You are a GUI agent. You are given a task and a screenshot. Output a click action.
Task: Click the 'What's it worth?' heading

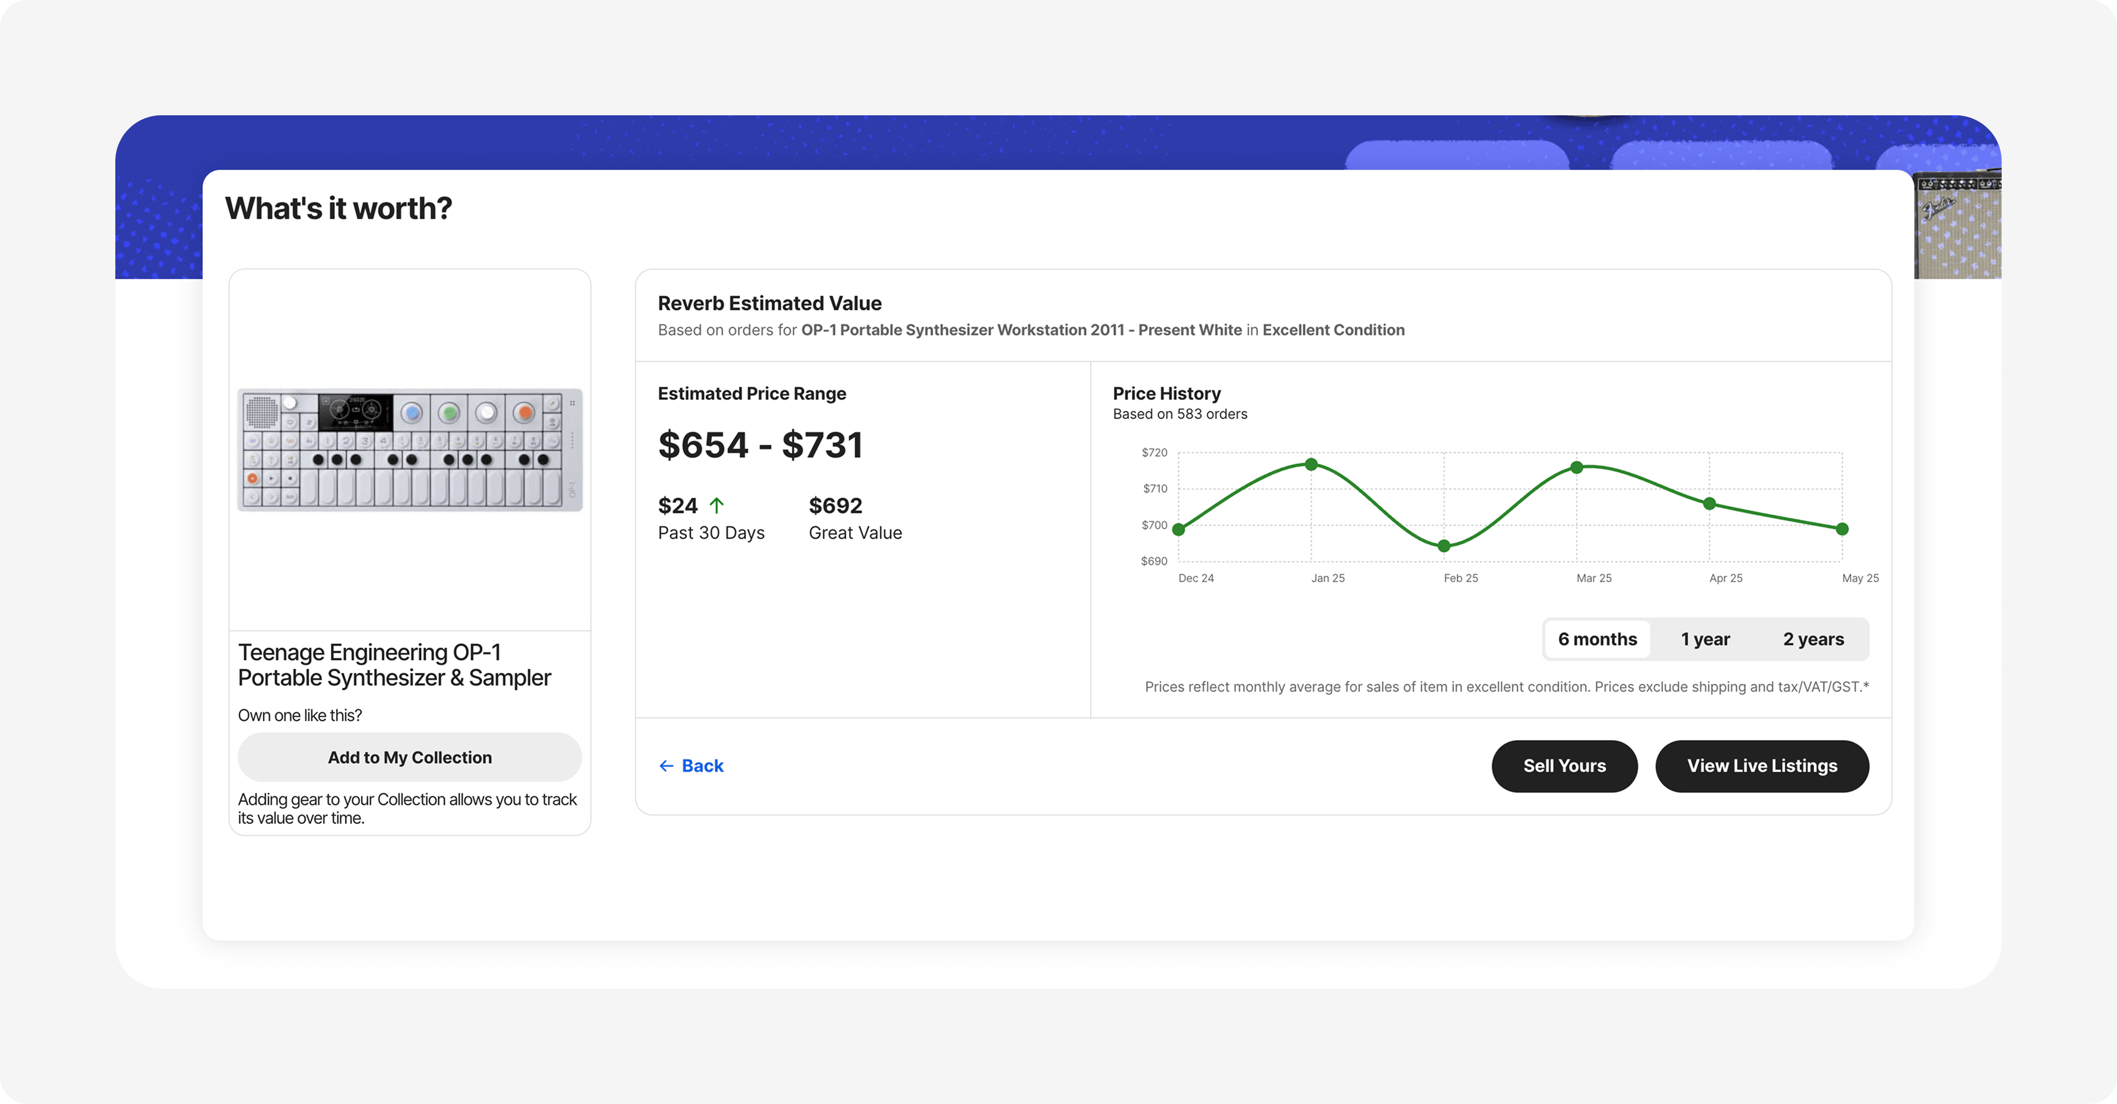(x=338, y=208)
